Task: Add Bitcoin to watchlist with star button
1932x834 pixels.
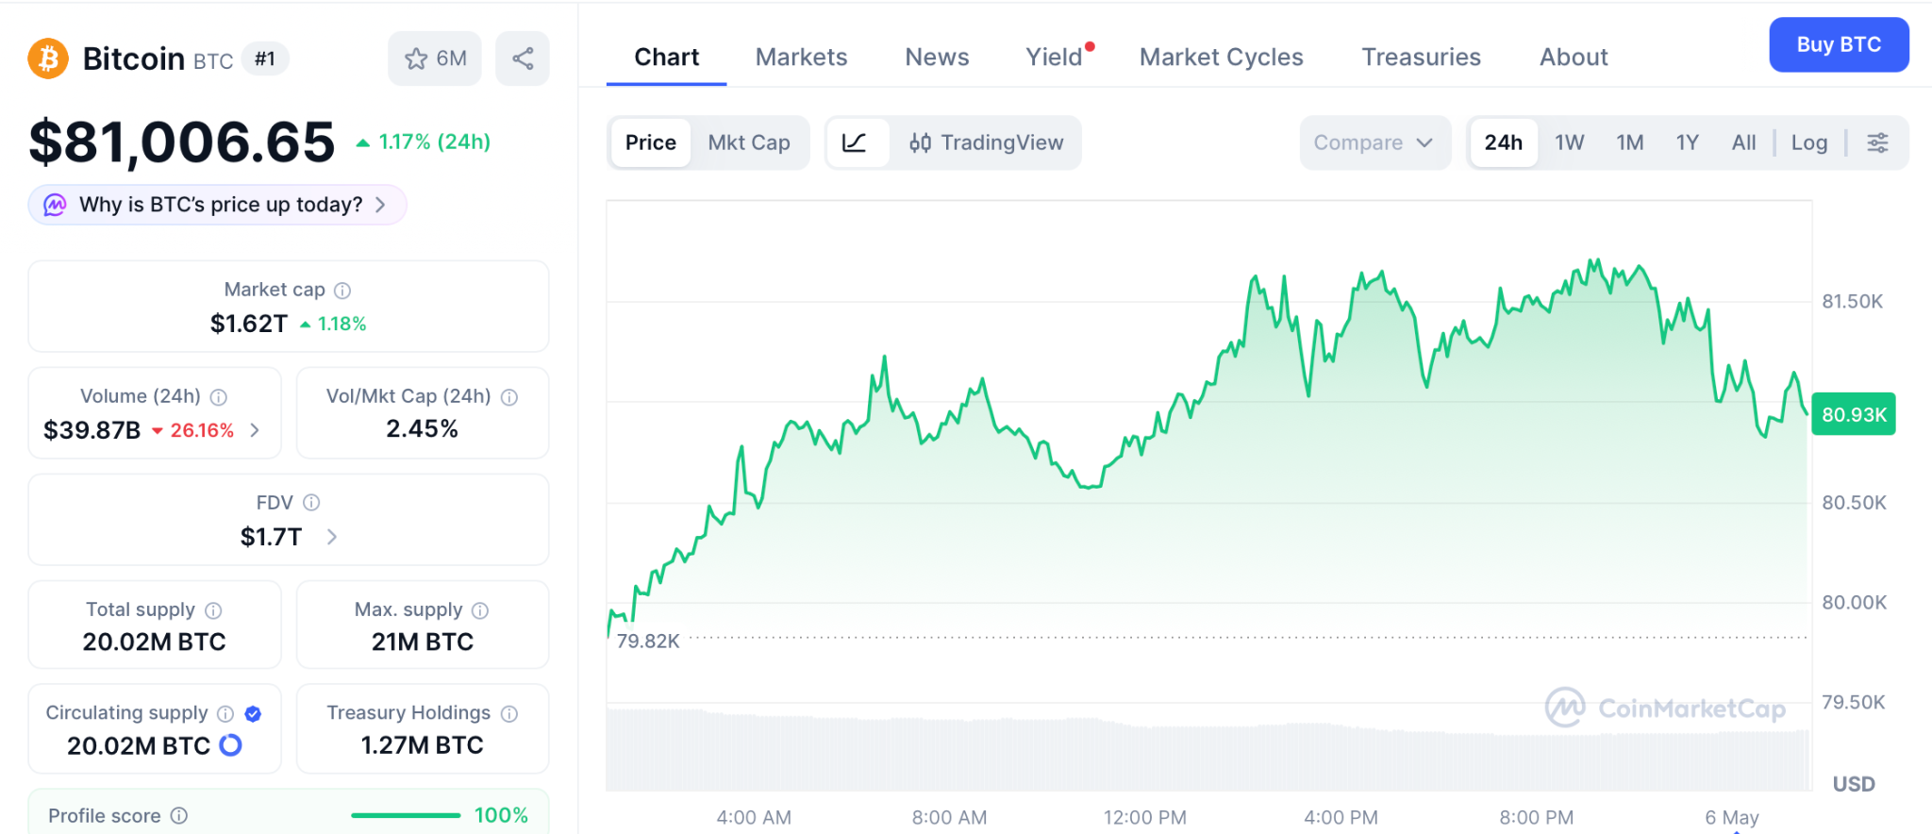Action: [x=435, y=58]
